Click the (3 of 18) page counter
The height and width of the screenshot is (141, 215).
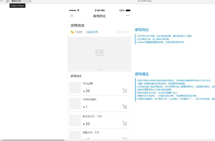27,1
